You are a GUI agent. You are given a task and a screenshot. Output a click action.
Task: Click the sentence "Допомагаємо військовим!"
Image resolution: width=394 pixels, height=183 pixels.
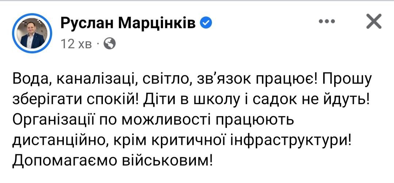click(x=112, y=161)
